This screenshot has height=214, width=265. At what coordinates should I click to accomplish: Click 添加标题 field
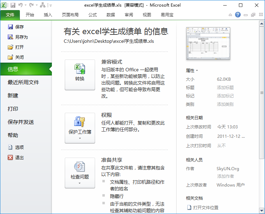pos(225,87)
